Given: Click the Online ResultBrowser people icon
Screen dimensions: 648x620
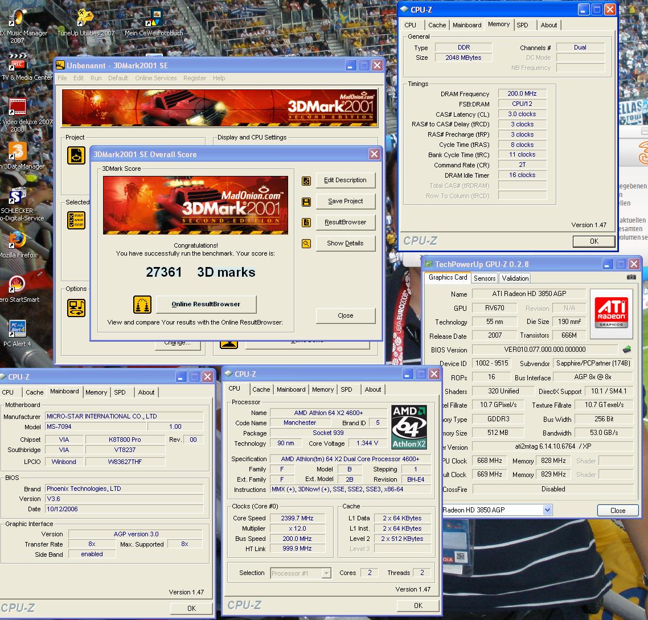Looking at the screenshot, I should pyautogui.click(x=142, y=305).
